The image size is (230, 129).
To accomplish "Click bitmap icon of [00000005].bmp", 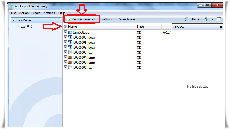I will click(x=70, y=63).
